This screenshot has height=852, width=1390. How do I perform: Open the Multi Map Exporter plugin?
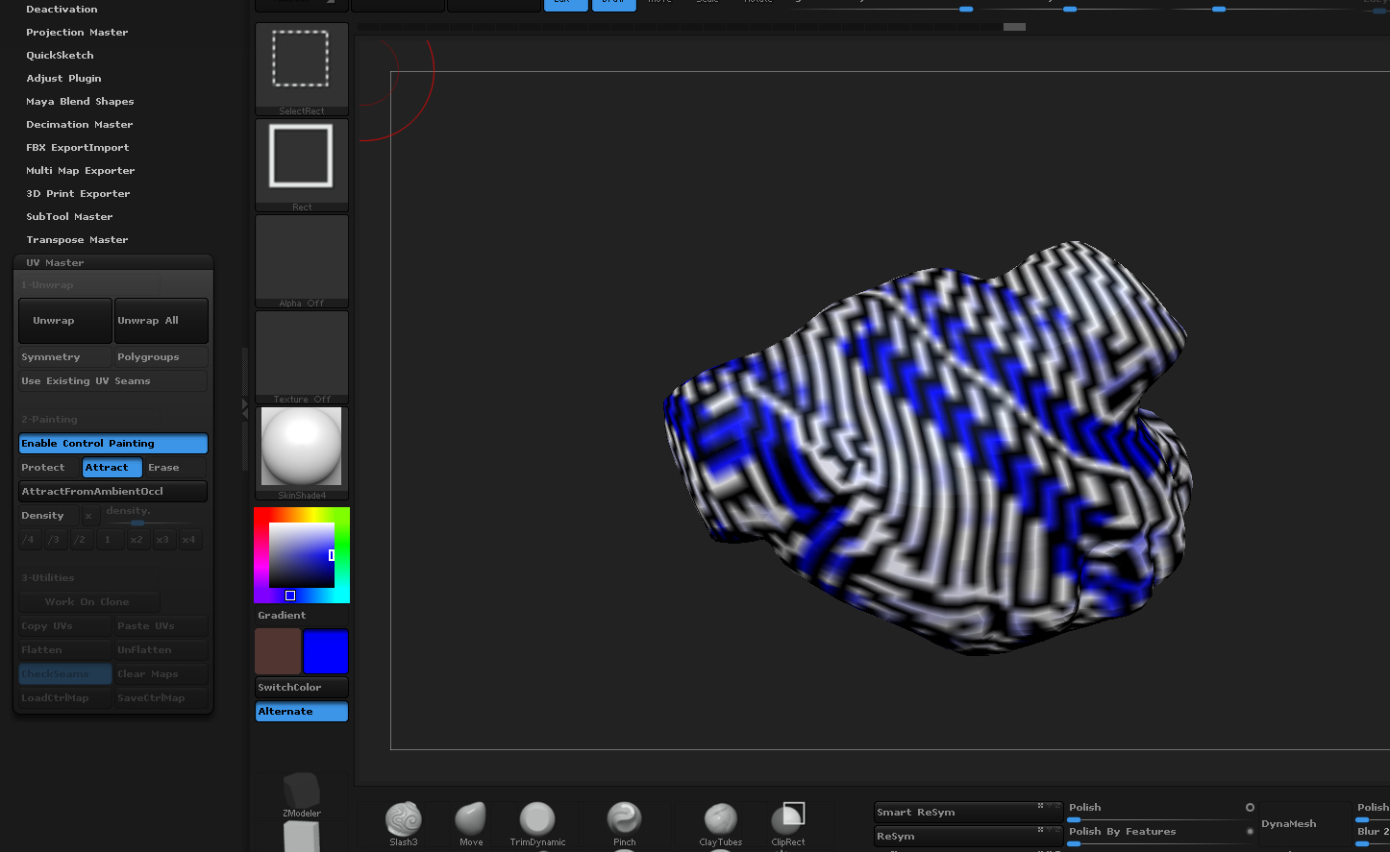(81, 171)
